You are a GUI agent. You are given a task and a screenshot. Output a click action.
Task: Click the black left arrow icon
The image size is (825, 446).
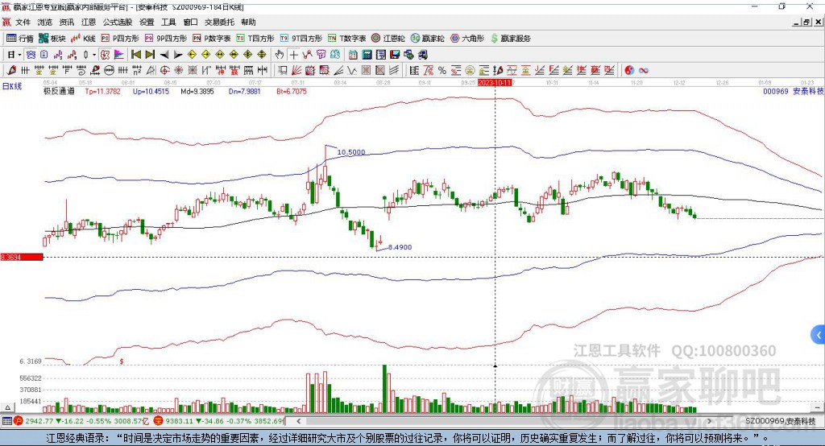click(164, 55)
